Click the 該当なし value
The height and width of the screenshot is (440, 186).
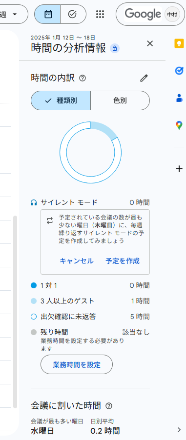136,333
